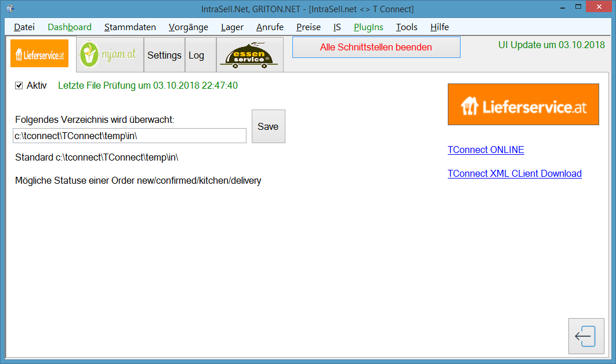Open the essen service tab
616x364 pixels.
250,55
